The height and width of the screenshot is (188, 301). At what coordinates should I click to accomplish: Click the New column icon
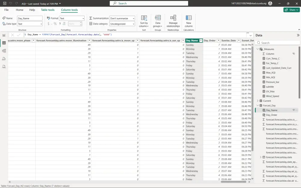[189, 18]
